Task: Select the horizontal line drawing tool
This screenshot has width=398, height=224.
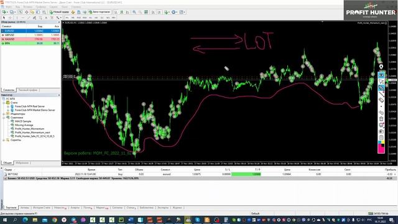Action: click(23, 17)
